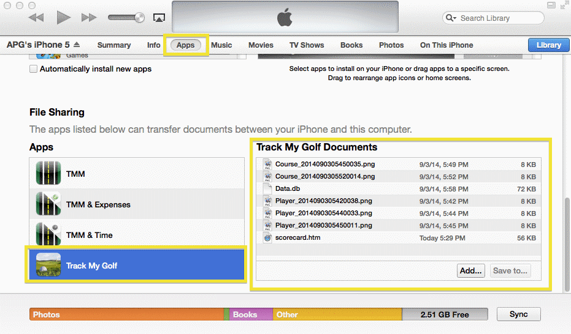The height and width of the screenshot is (334, 571).
Task: Click the Today 5:29 PM date
Action: [442, 238]
